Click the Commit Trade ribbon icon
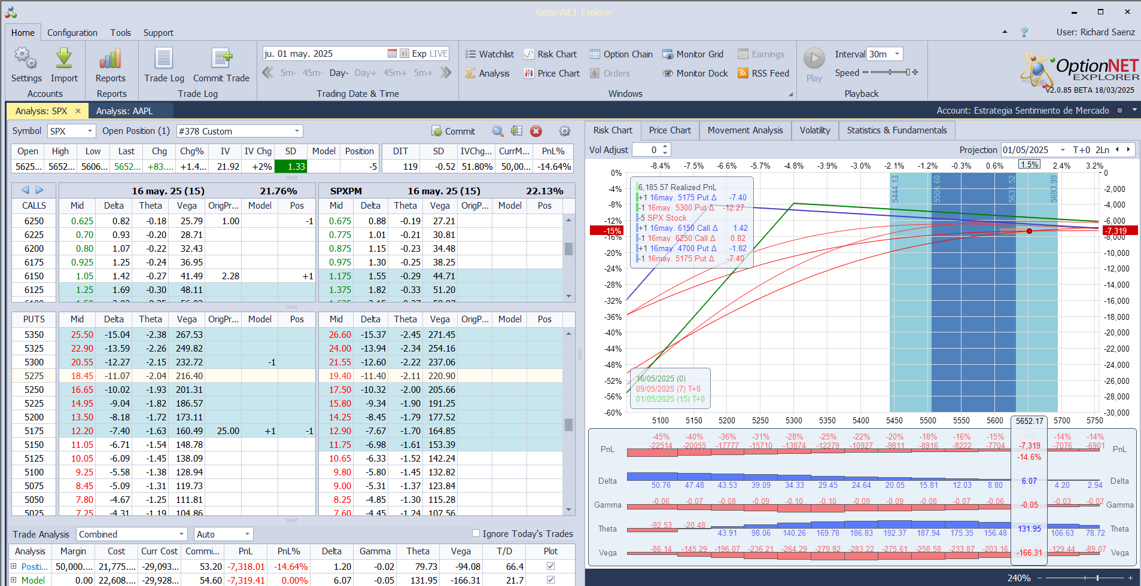This screenshot has height=586, width=1141. pyautogui.click(x=221, y=59)
